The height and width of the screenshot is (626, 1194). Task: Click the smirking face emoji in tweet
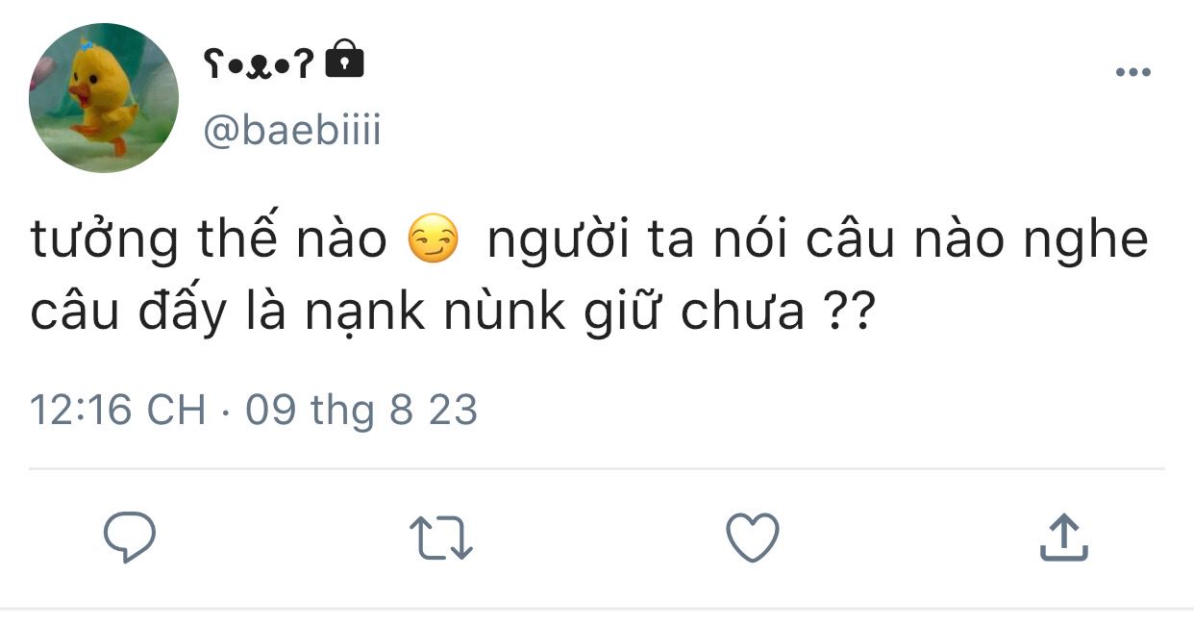435,240
